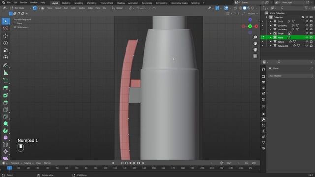The height and width of the screenshot is (177, 315).
Task: Open the File menu
Action: pyautogui.click(x=9, y=3)
